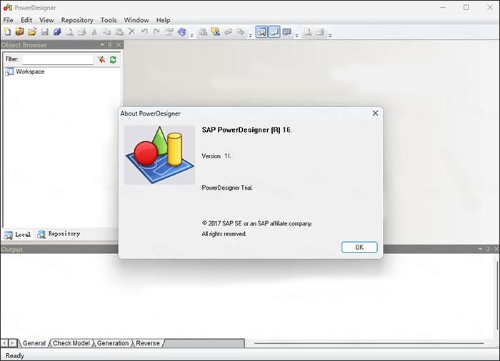Open the Object Browser panel dropdown arrow

(102, 45)
